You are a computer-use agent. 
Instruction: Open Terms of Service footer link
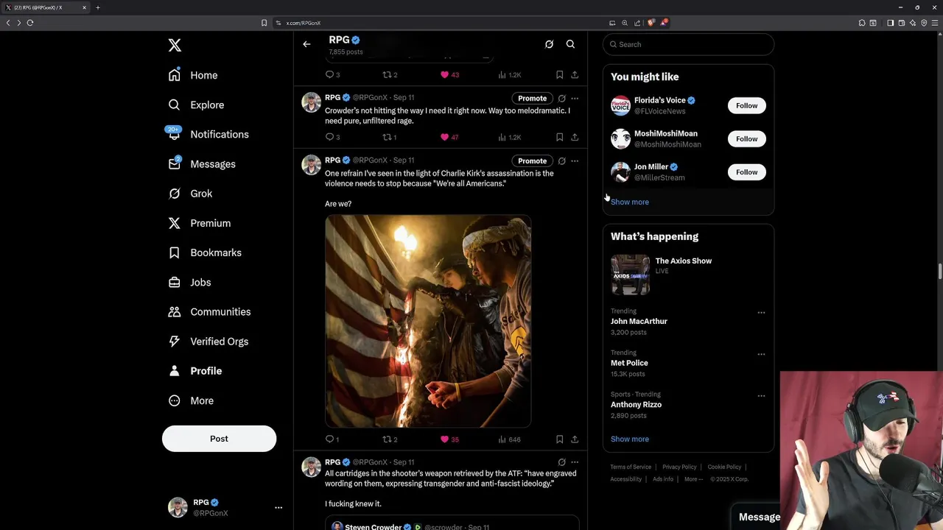click(x=631, y=467)
